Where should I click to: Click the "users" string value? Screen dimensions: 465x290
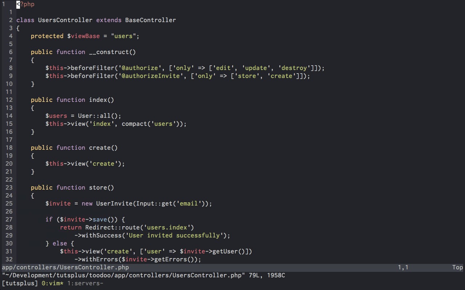click(124, 36)
